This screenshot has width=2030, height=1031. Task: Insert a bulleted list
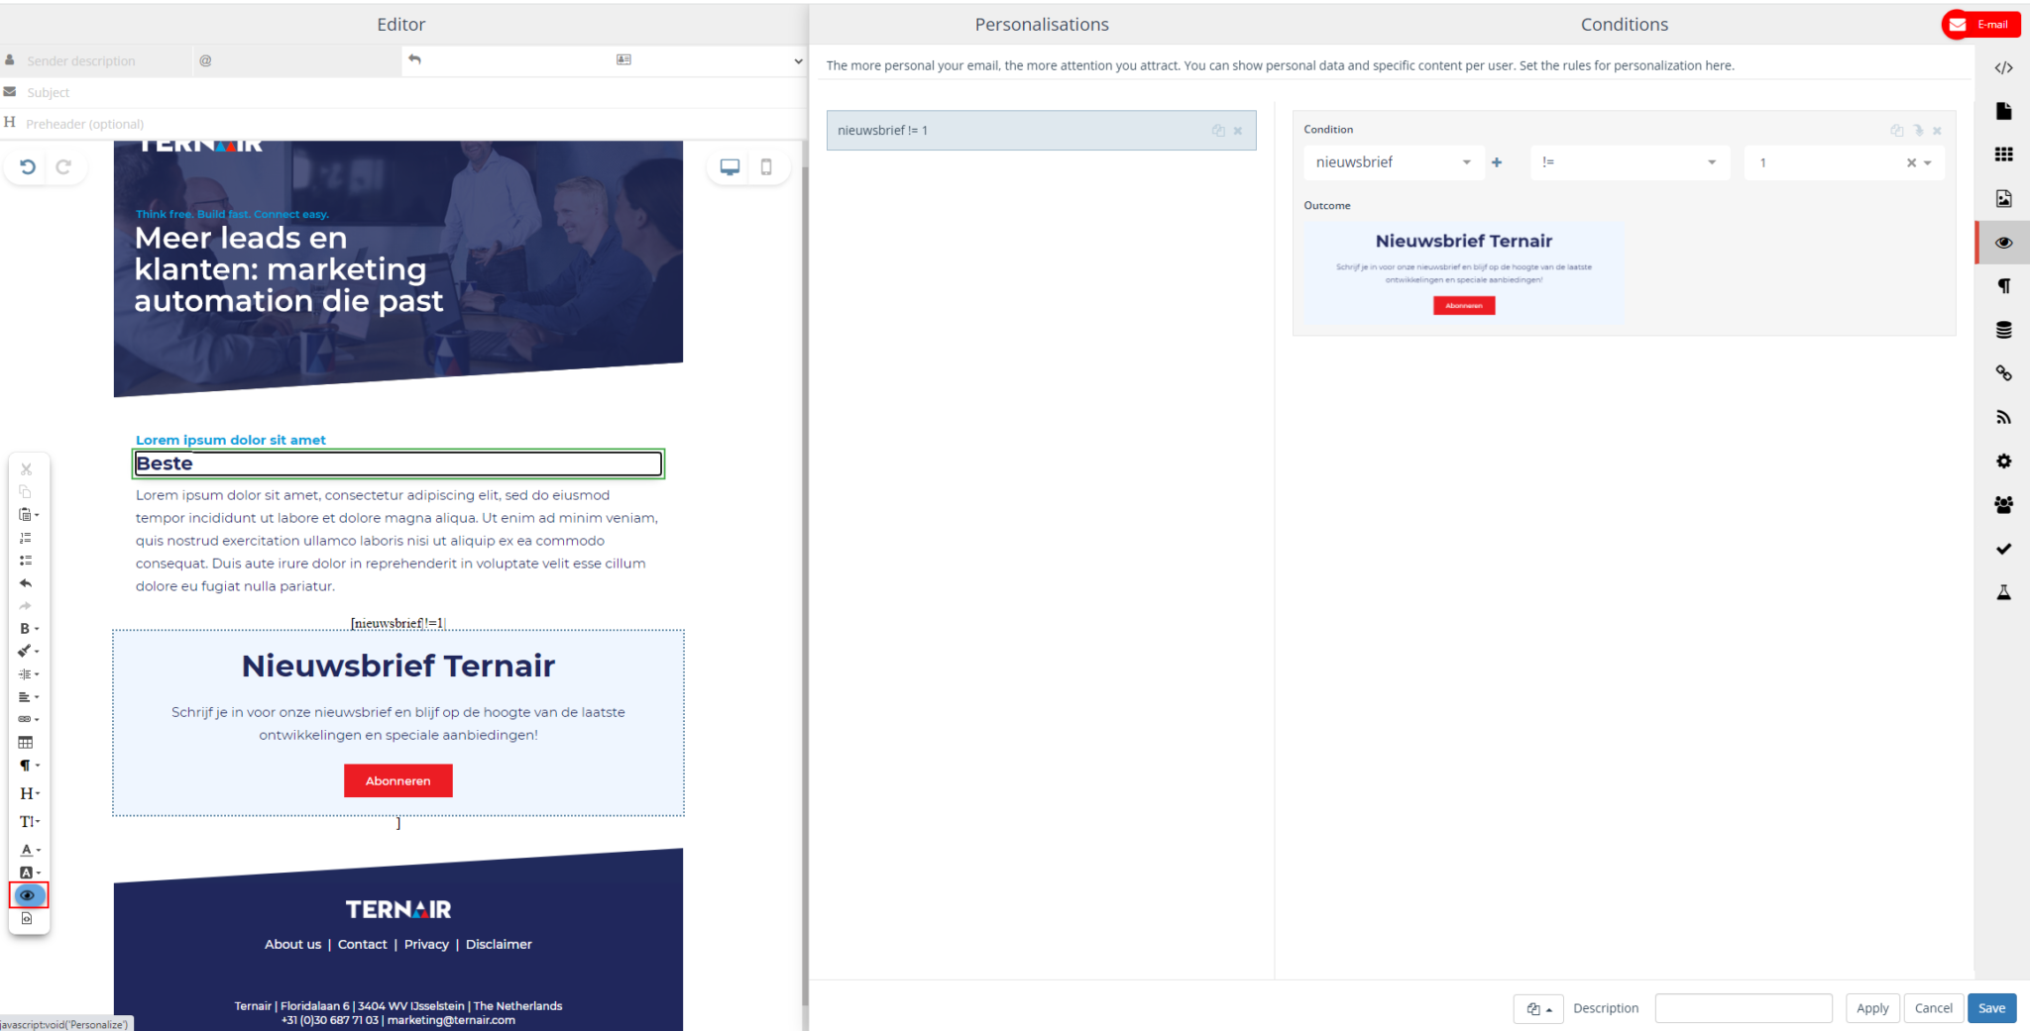click(x=26, y=561)
